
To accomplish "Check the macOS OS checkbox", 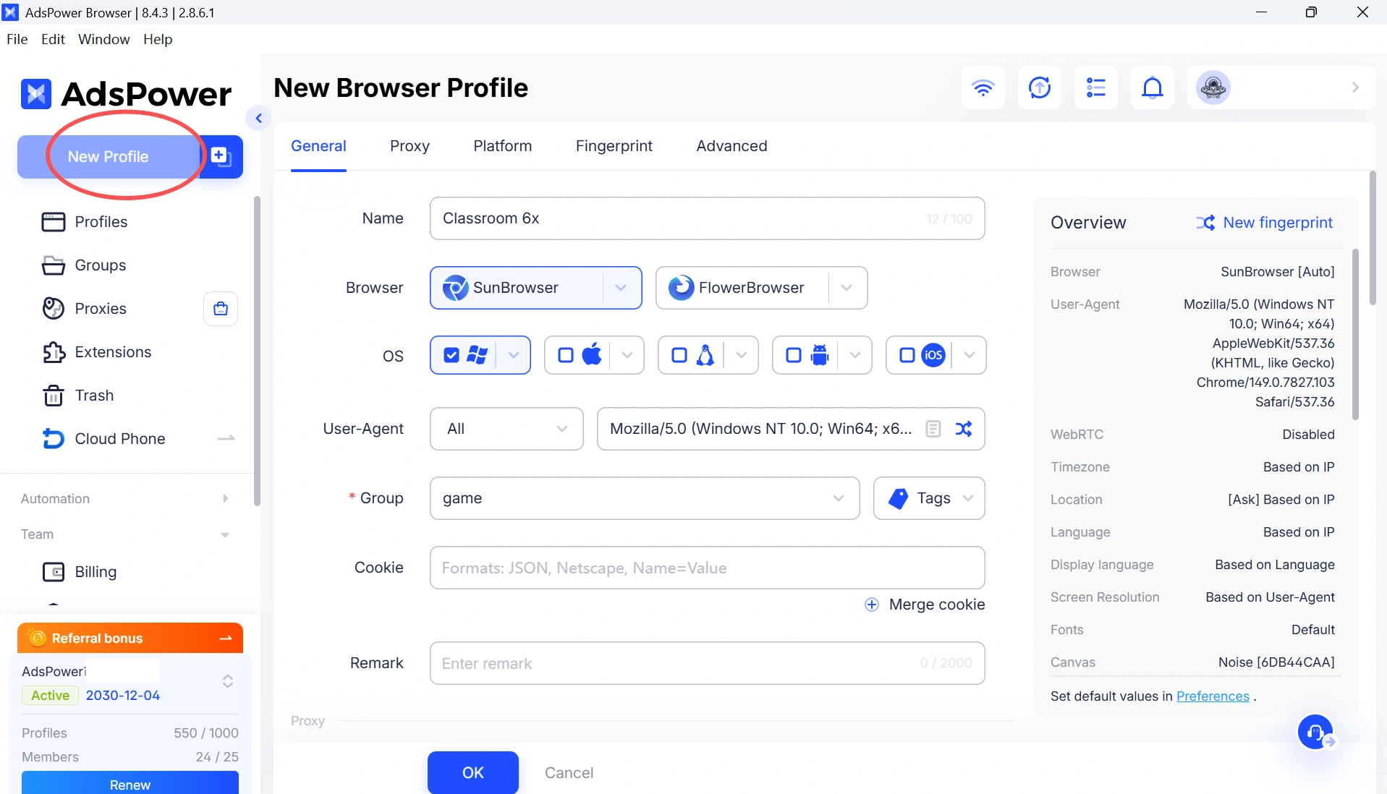I will [565, 355].
